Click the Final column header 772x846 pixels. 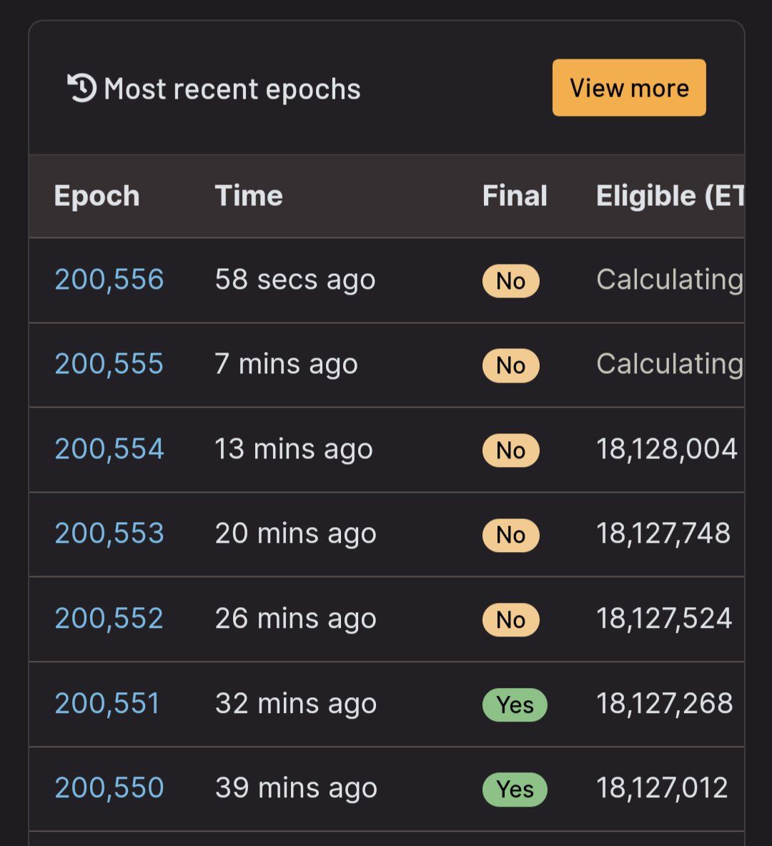coord(515,196)
